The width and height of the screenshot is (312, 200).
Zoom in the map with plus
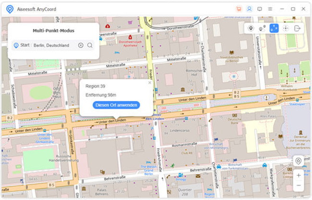tap(298, 175)
